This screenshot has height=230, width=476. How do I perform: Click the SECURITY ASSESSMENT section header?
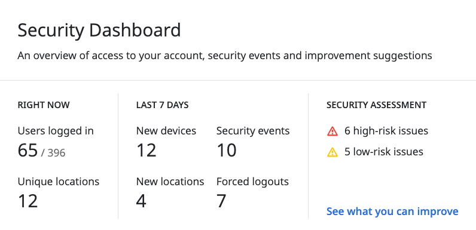tap(376, 105)
